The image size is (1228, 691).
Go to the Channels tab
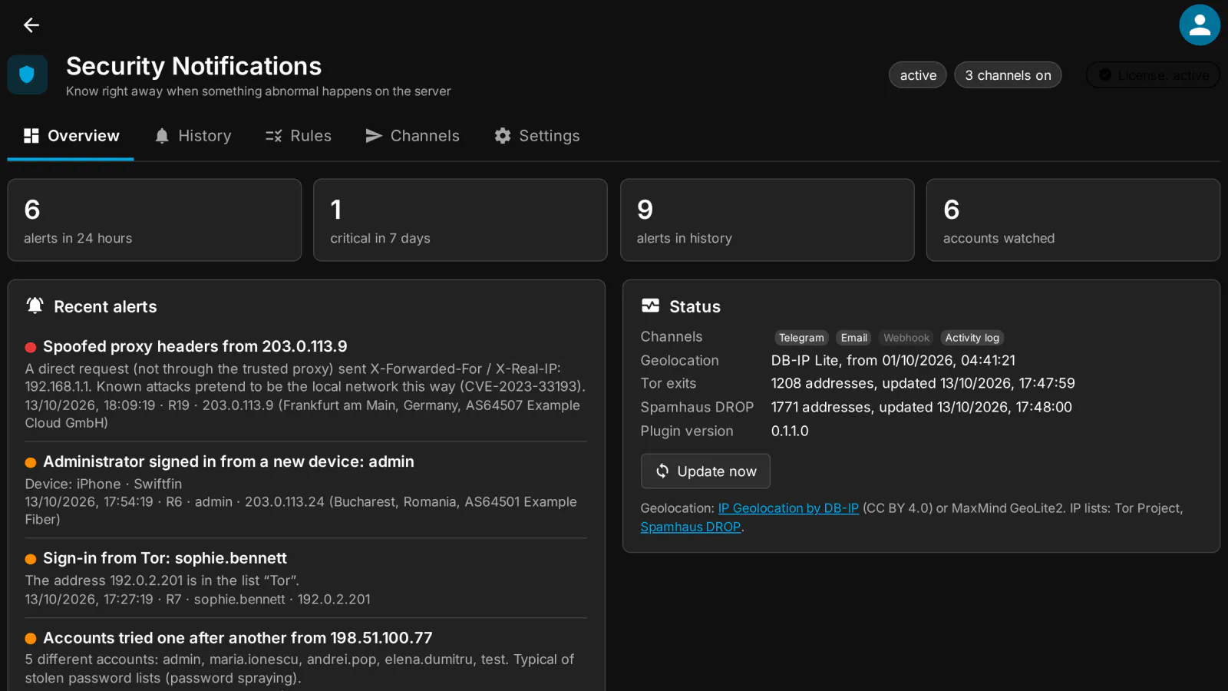click(412, 136)
